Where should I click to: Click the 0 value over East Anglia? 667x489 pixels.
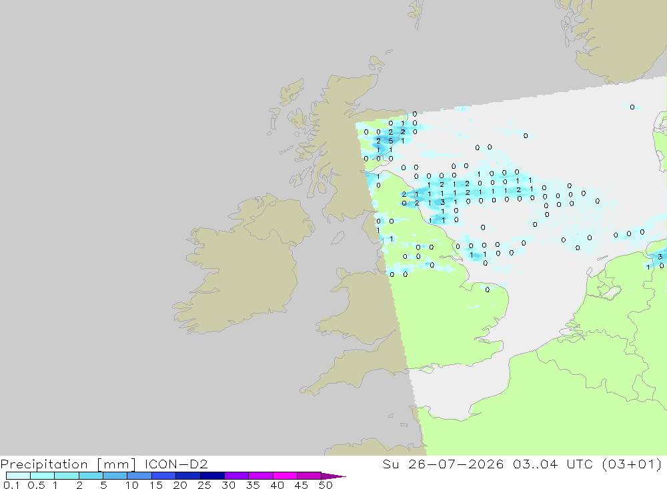pyautogui.click(x=488, y=290)
